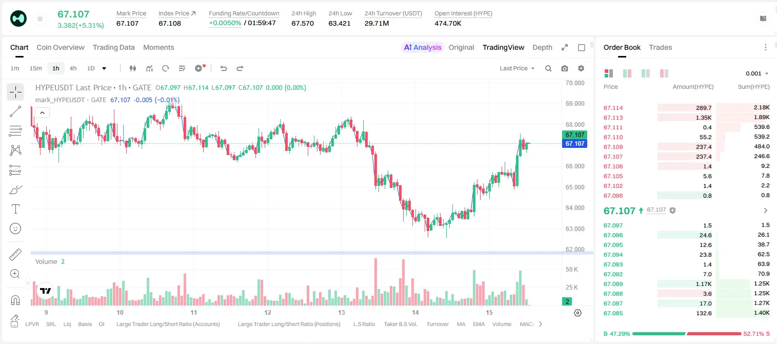Search symbols with magnifier icon in chart toolbar
This screenshot has width=777, height=344.
[548, 68]
